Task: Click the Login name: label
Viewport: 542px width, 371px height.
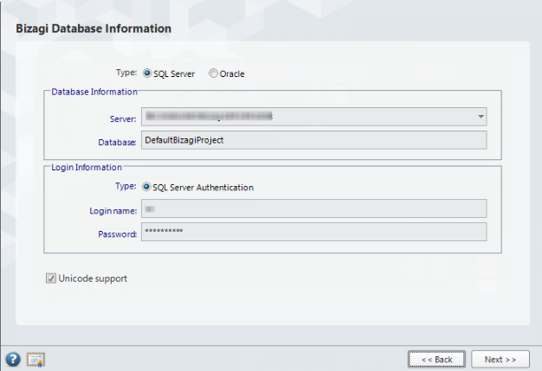Action: pos(113,211)
